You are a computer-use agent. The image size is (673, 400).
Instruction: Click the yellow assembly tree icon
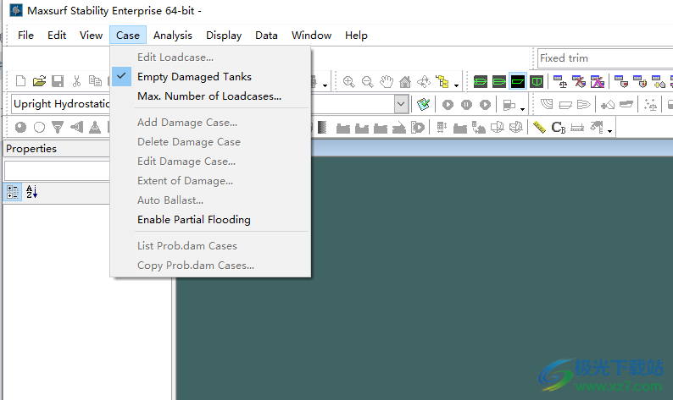coord(442,81)
